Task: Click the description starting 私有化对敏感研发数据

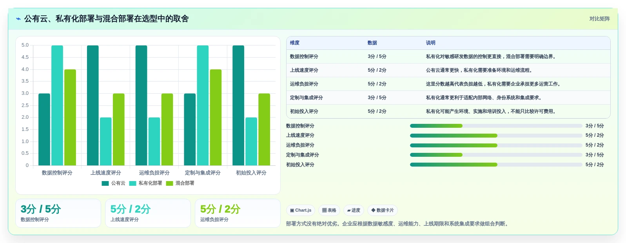Action: (x=491, y=57)
